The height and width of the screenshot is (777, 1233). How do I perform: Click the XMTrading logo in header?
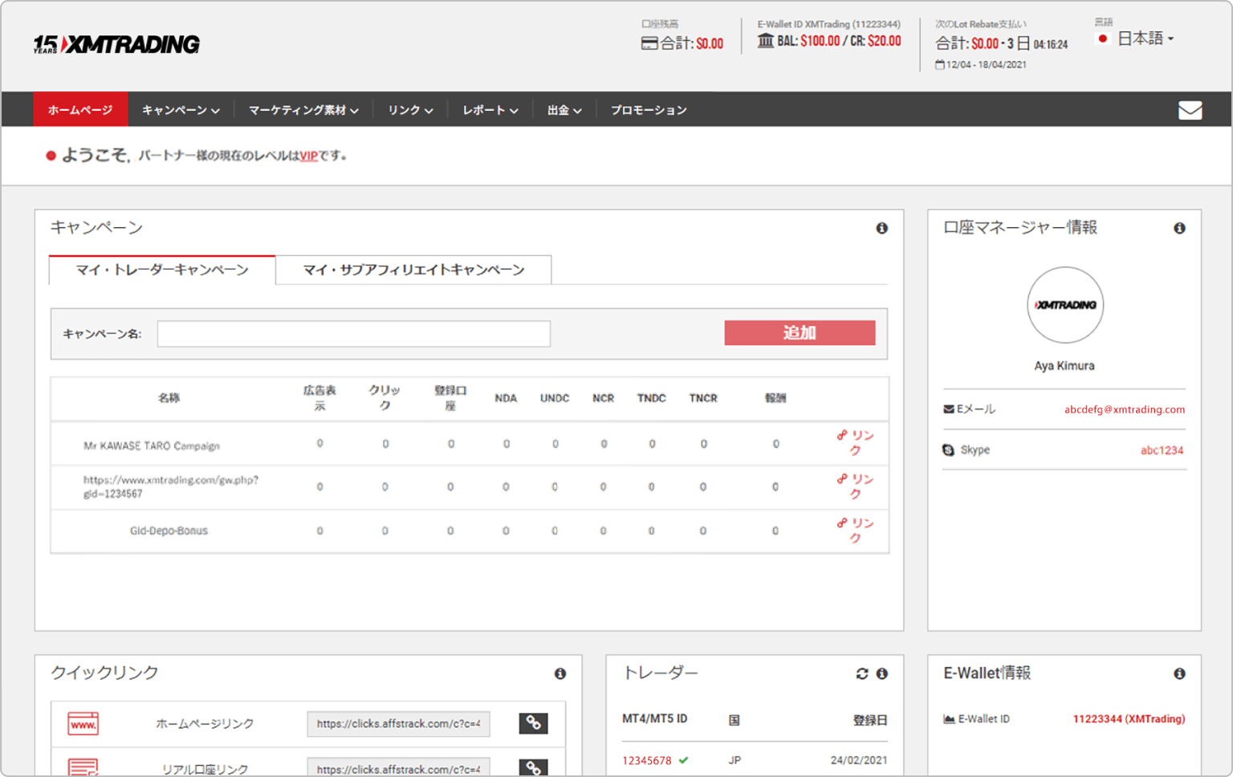pyautogui.click(x=116, y=45)
